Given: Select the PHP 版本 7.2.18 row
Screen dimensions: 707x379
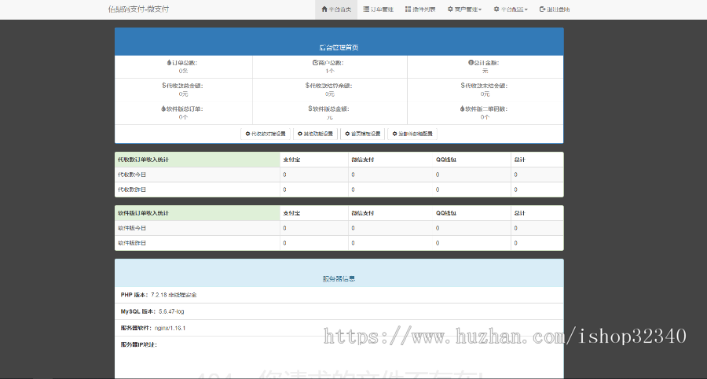Looking at the screenshot, I should point(339,295).
